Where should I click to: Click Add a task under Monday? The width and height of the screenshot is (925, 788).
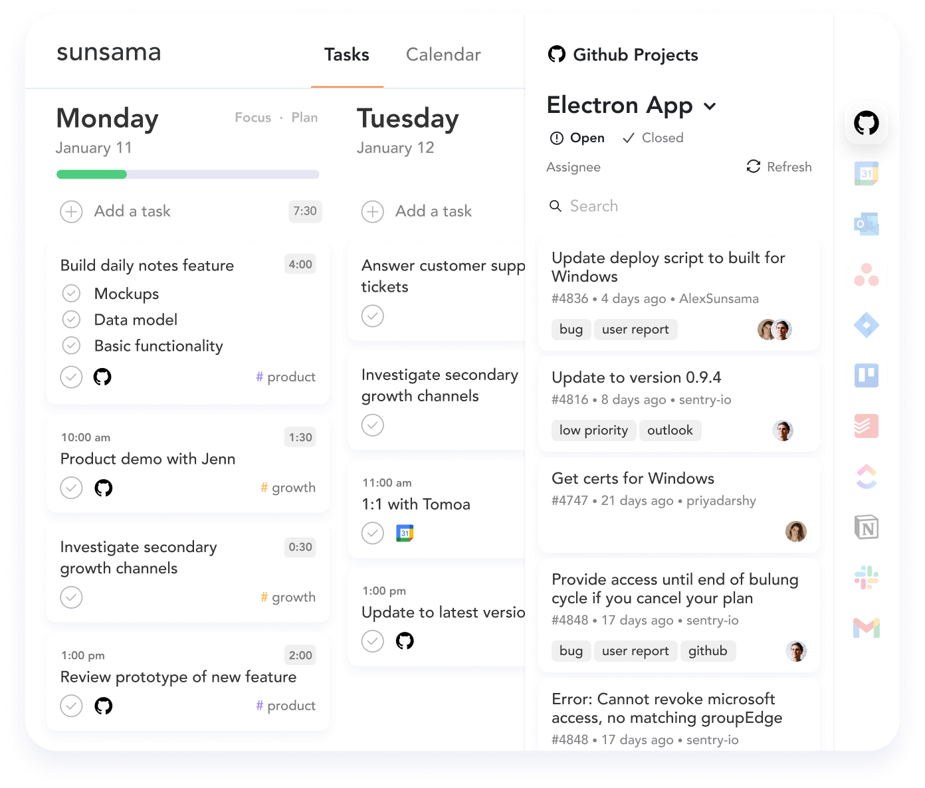pos(132,211)
